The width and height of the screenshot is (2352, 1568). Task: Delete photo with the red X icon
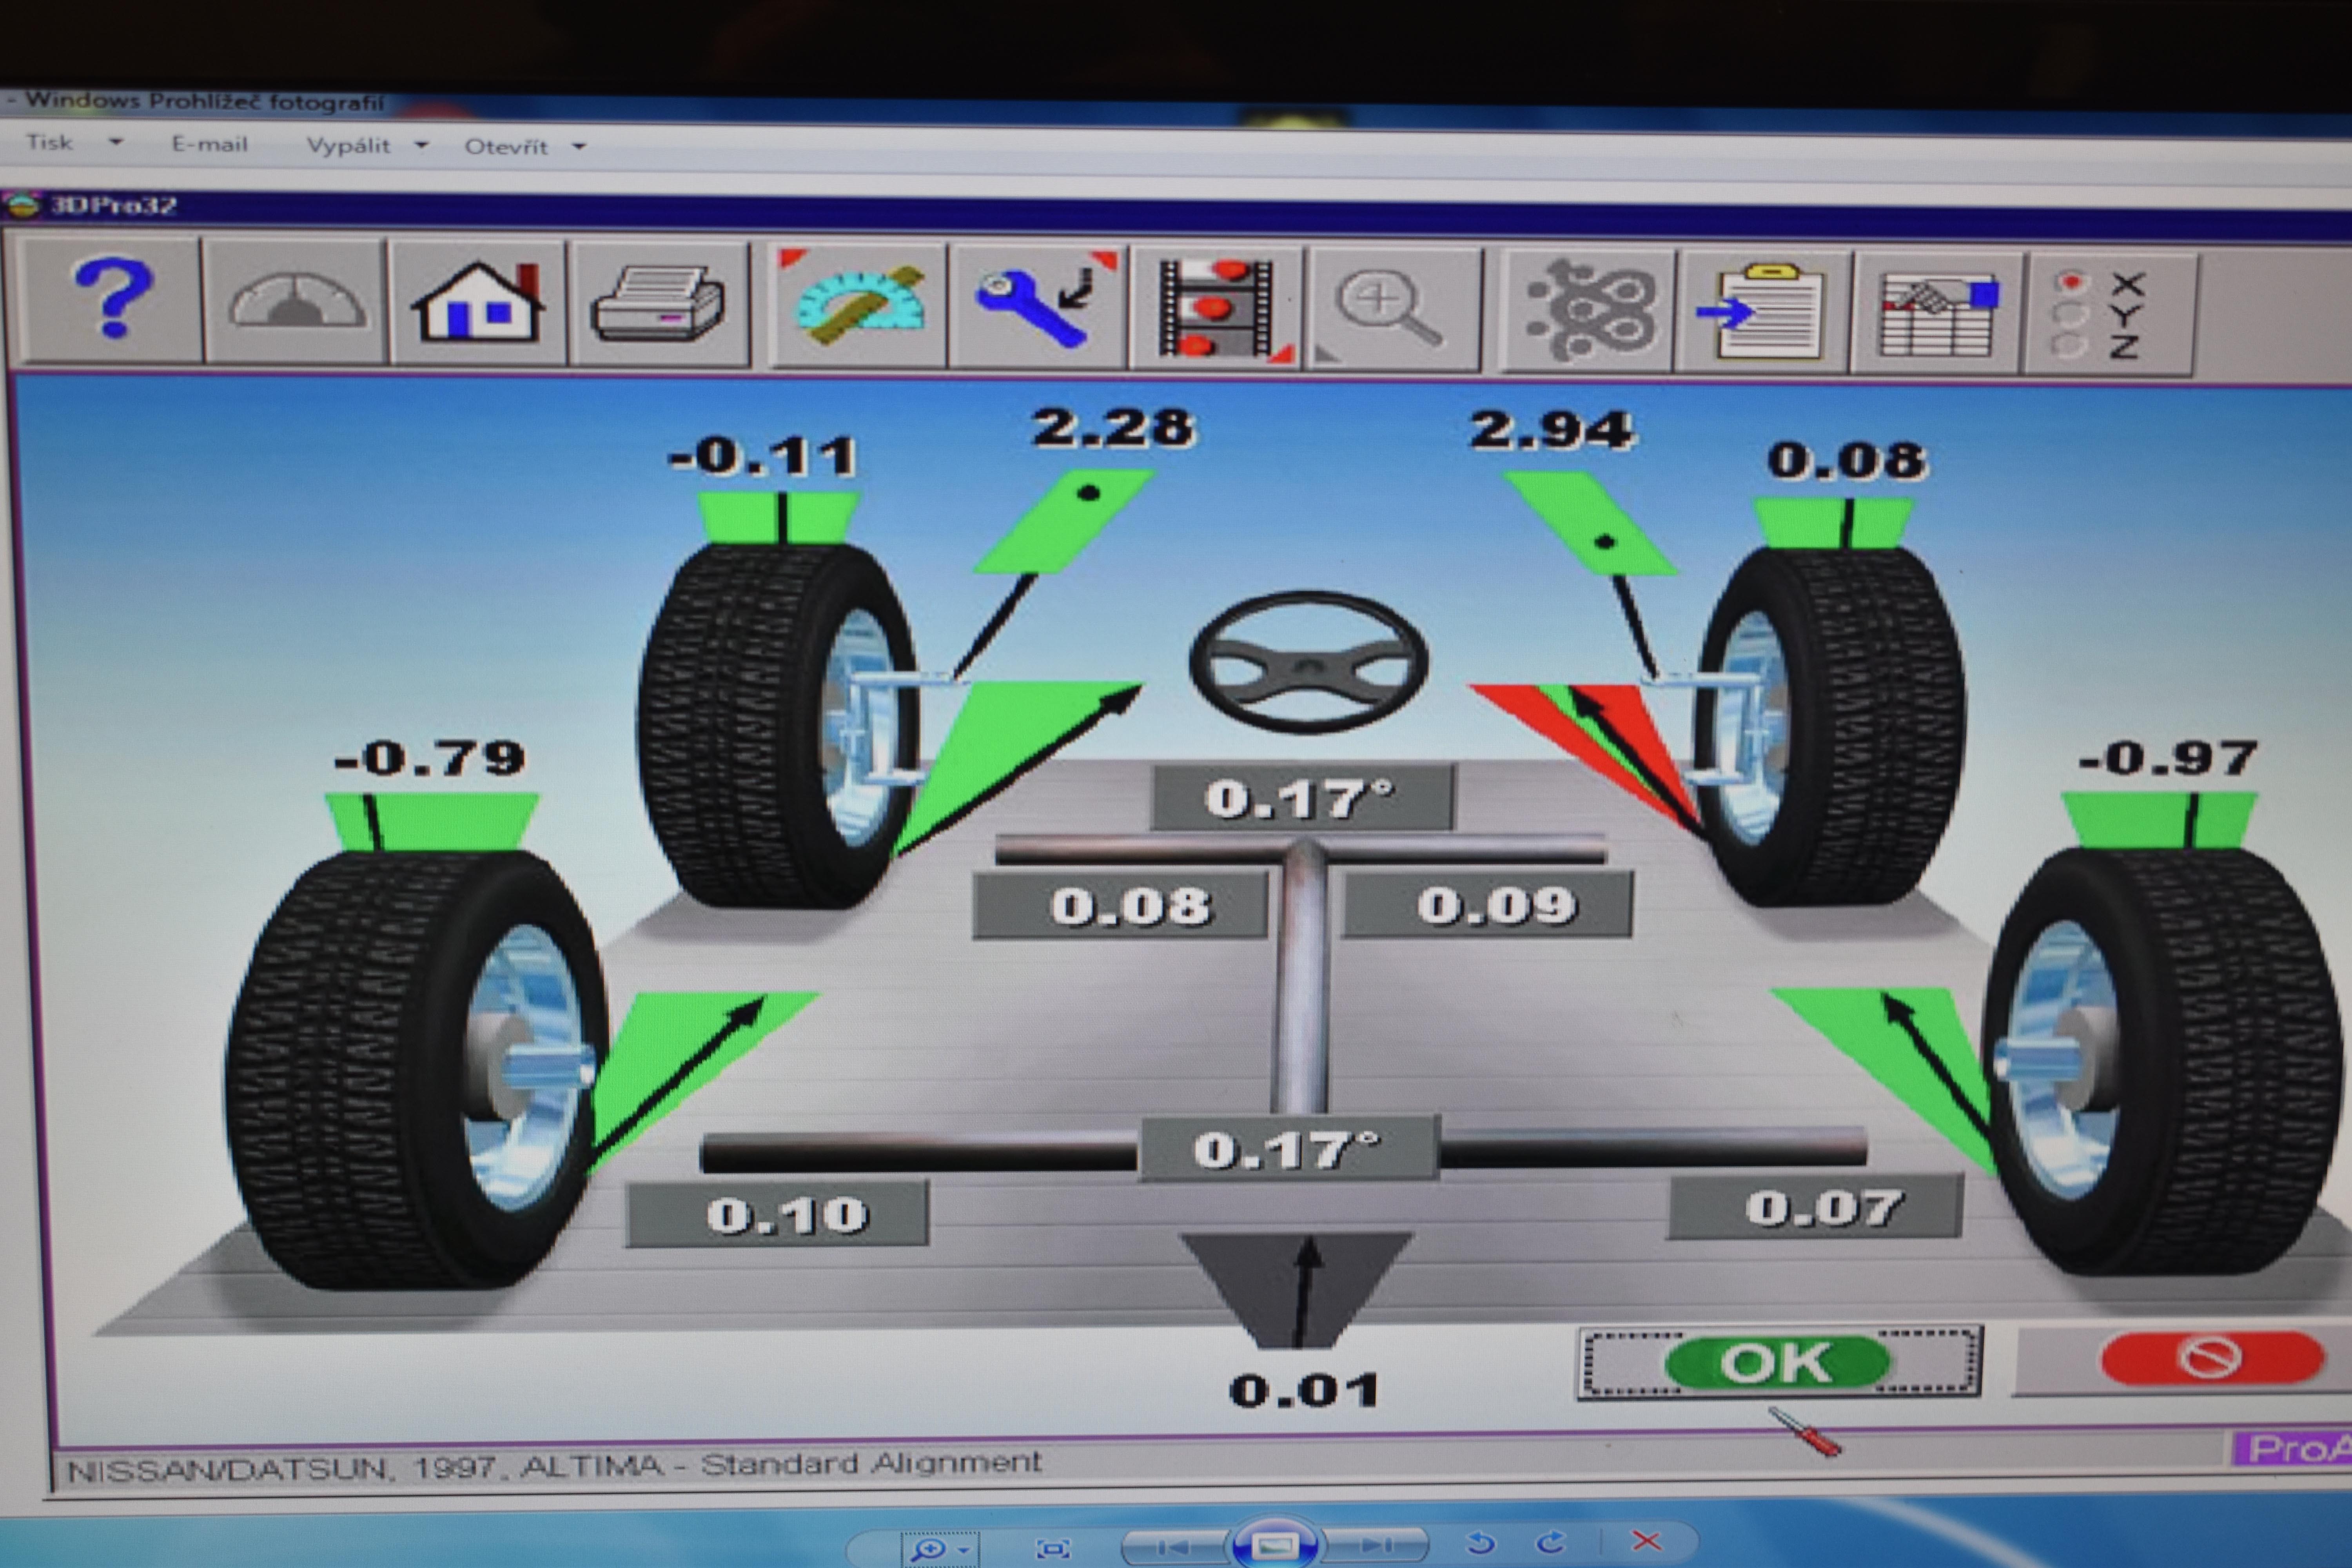pos(1646,1541)
